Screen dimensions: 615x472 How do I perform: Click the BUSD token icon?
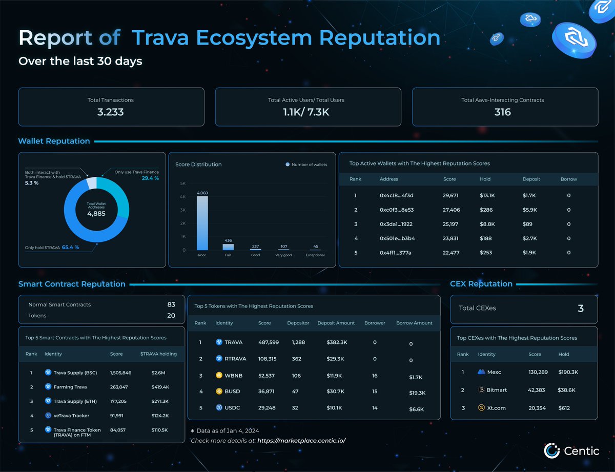(x=219, y=392)
